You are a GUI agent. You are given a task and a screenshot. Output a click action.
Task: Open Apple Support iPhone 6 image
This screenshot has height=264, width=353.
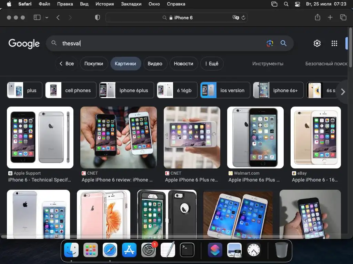point(40,137)
